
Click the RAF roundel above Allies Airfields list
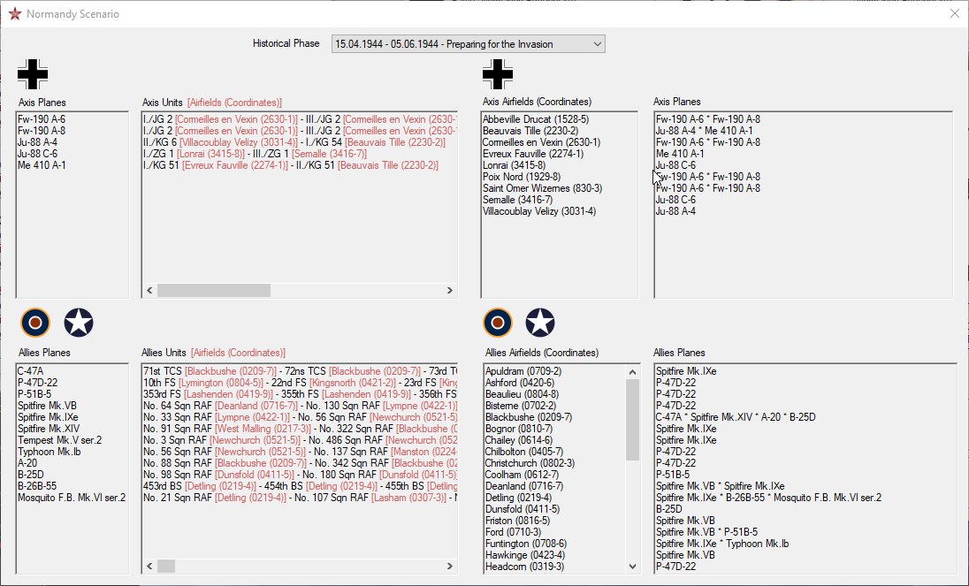(498, 323)
